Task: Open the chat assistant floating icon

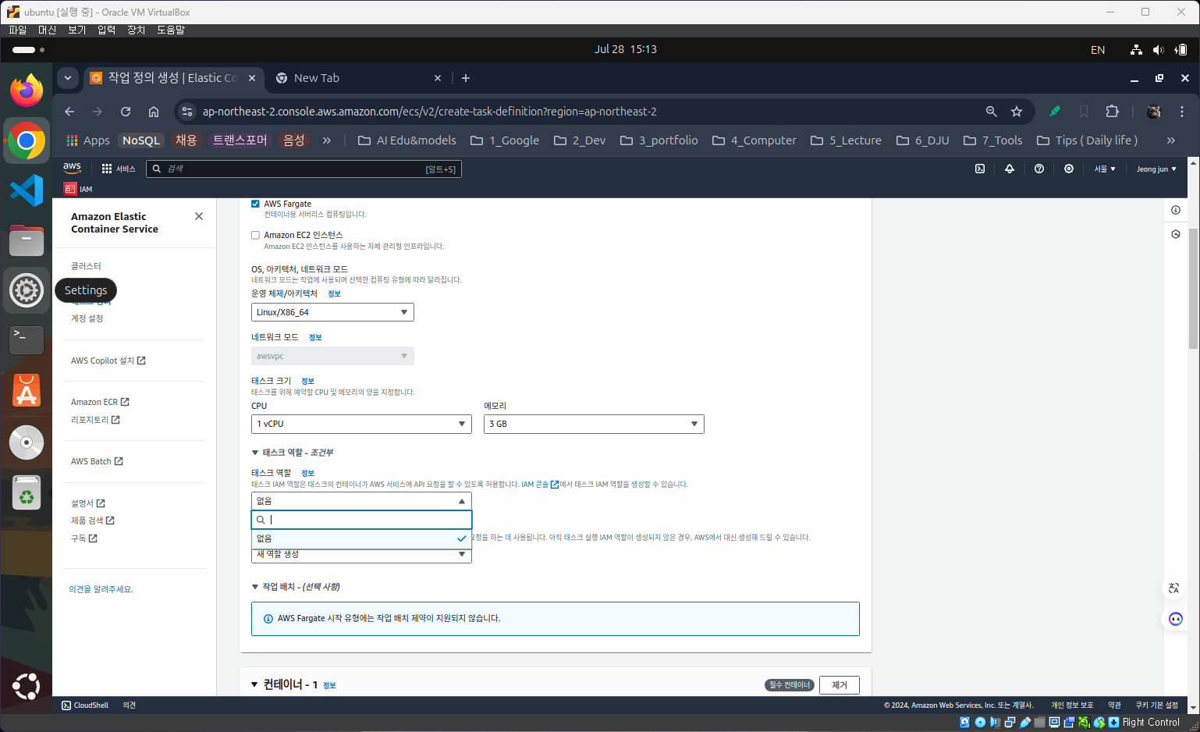Action: coord(1176,620)
